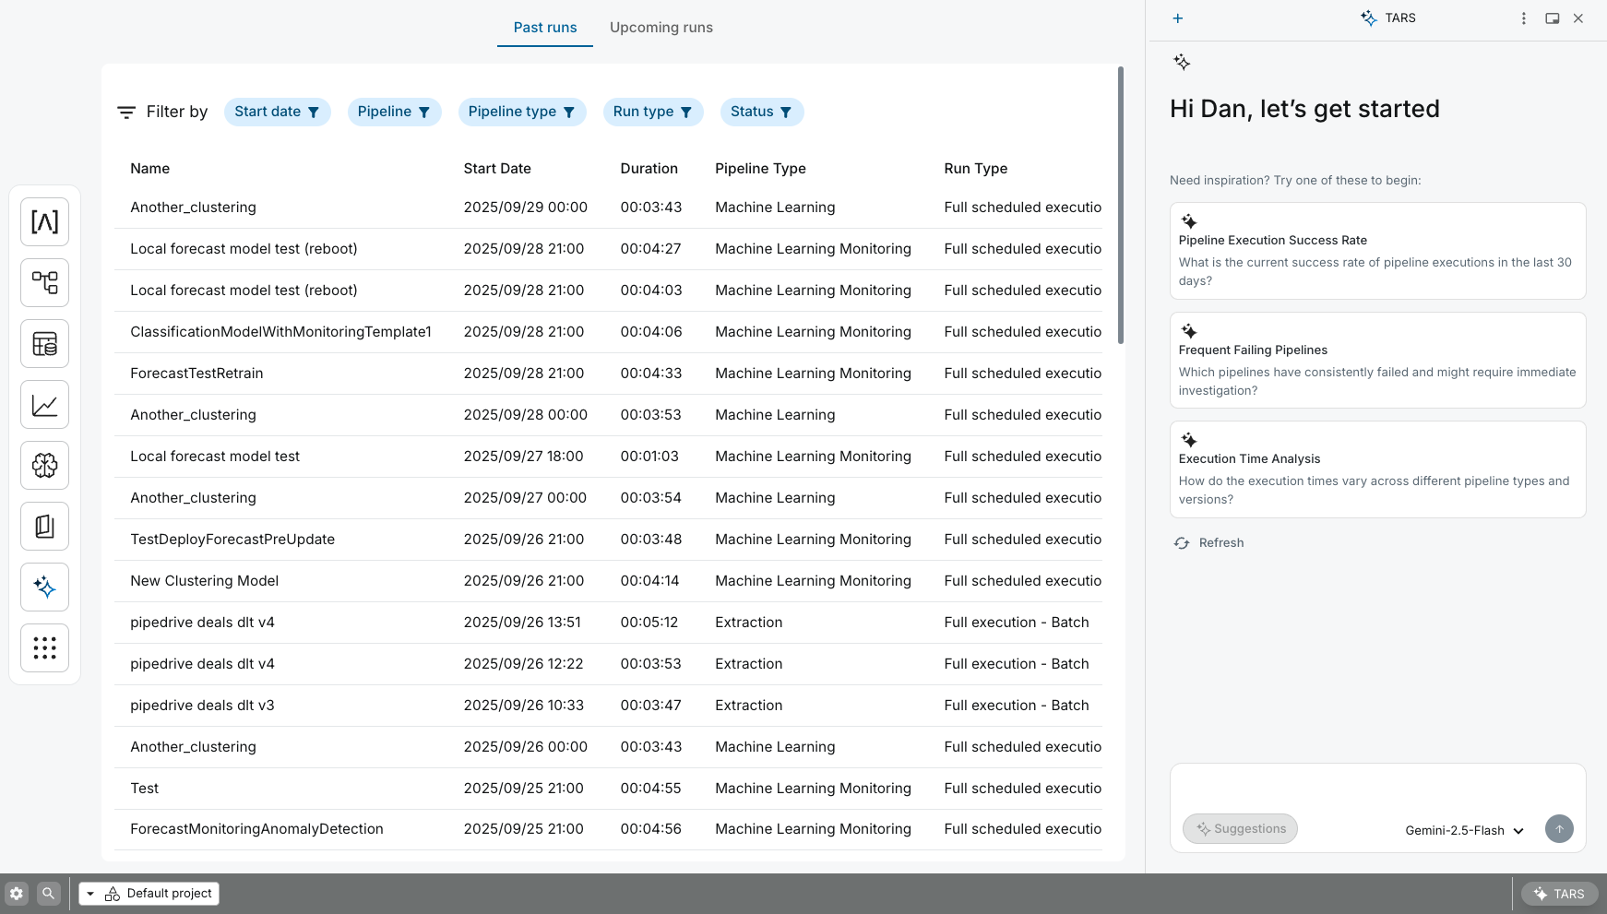
Task: Open the nine-dot apps grid sidebar icon
Action: click(44, 647)
